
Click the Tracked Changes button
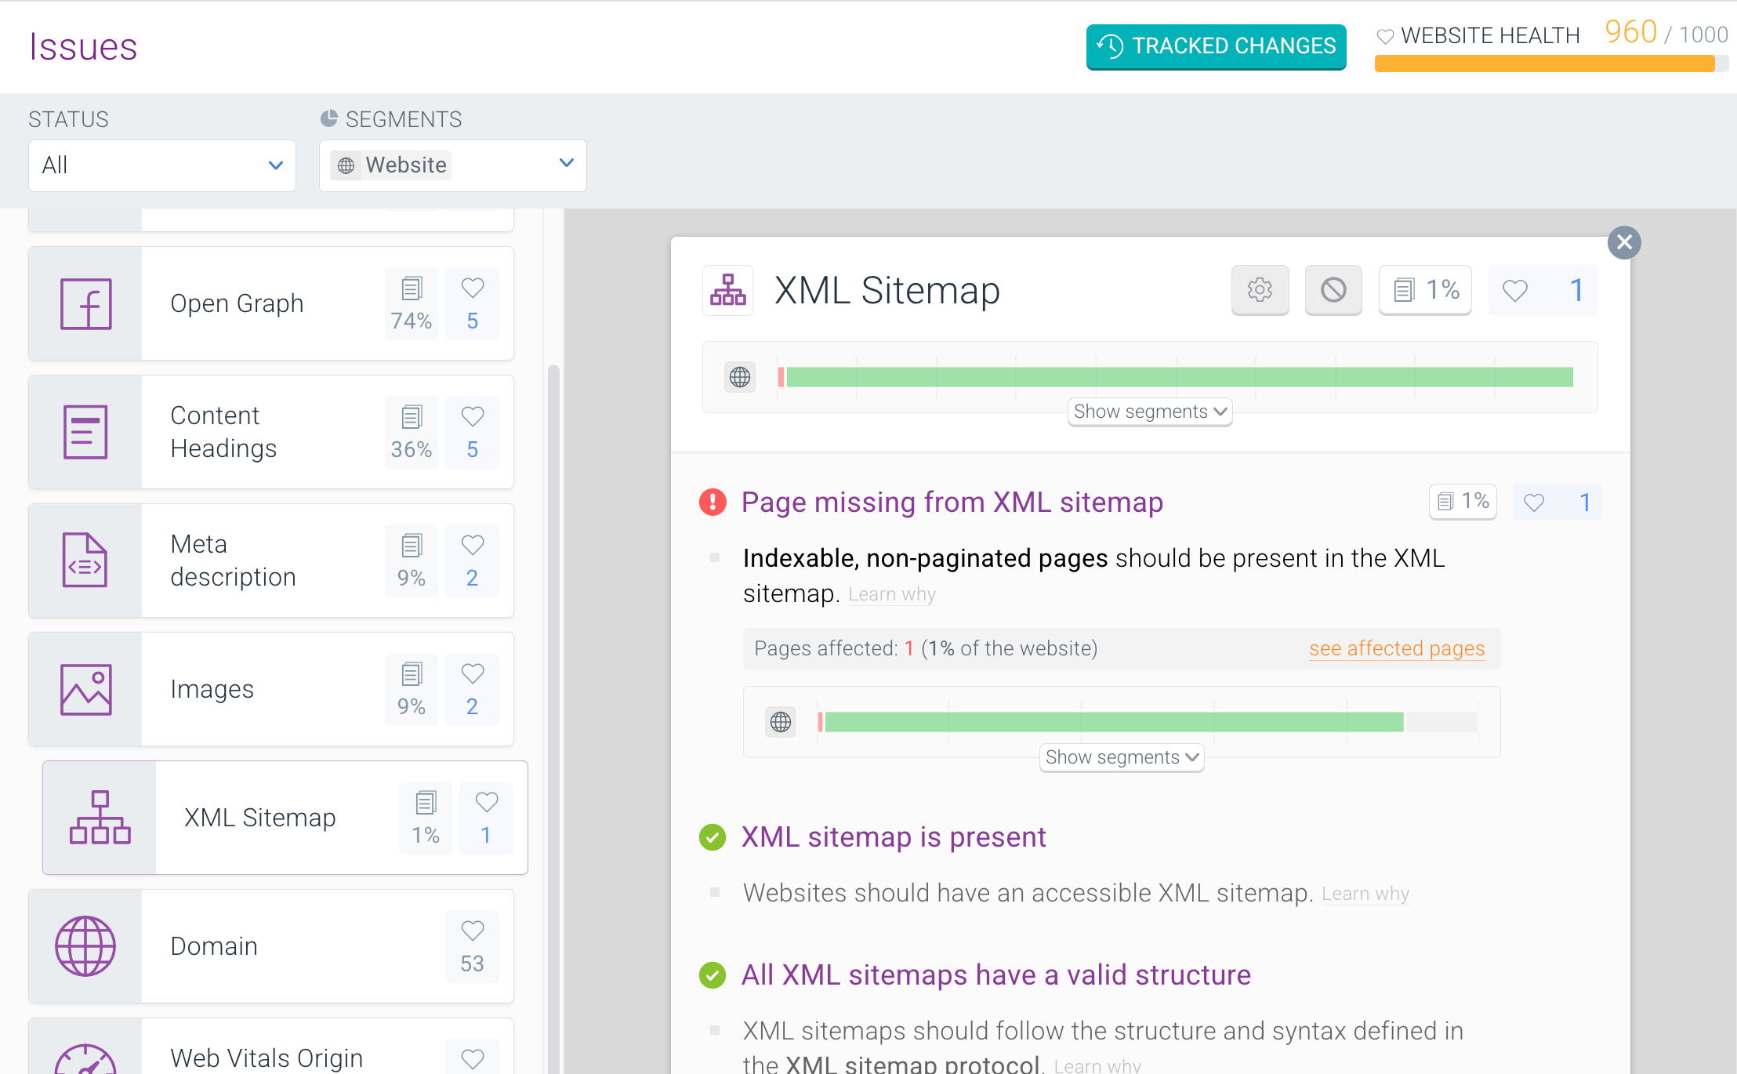click(x=1216, y=46)
